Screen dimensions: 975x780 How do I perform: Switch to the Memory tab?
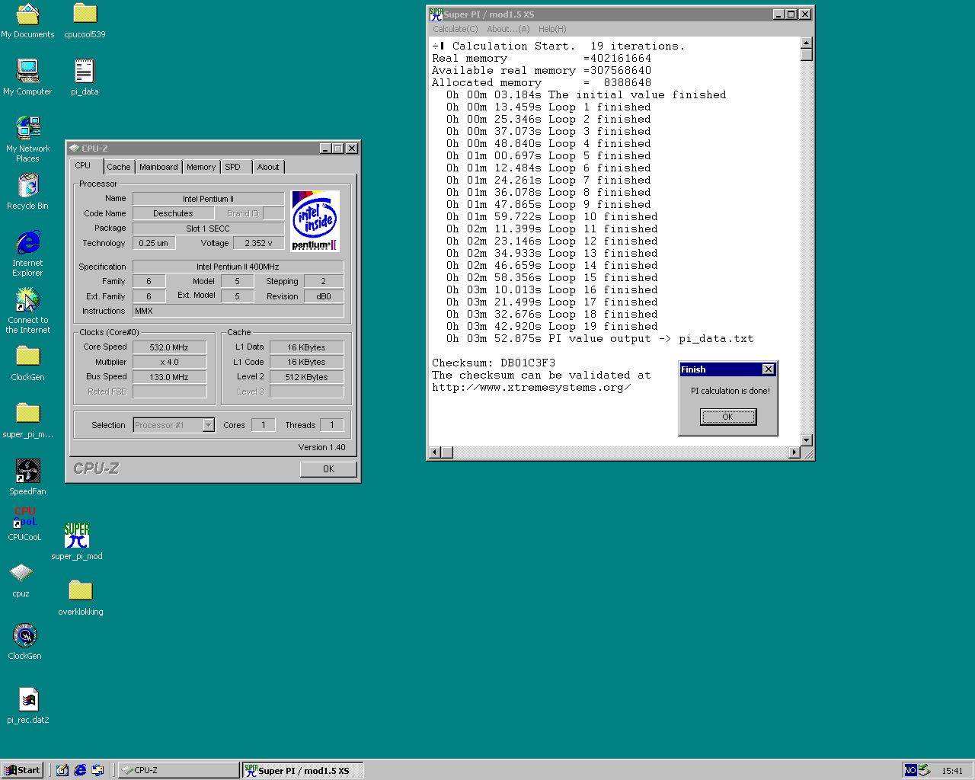pyautogui.click(x=201, y=167)
